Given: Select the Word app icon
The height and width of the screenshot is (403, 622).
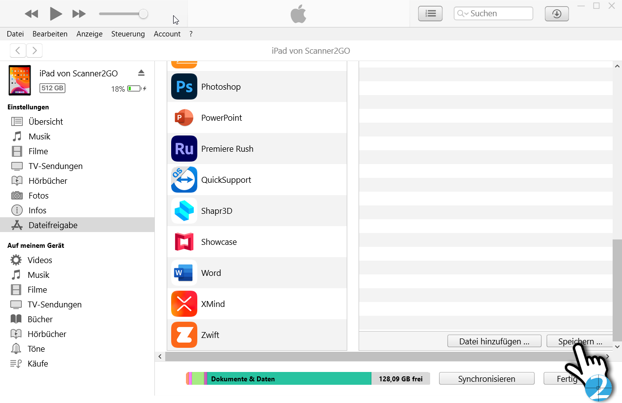Looking at the screenshot, I should point(184,273).
